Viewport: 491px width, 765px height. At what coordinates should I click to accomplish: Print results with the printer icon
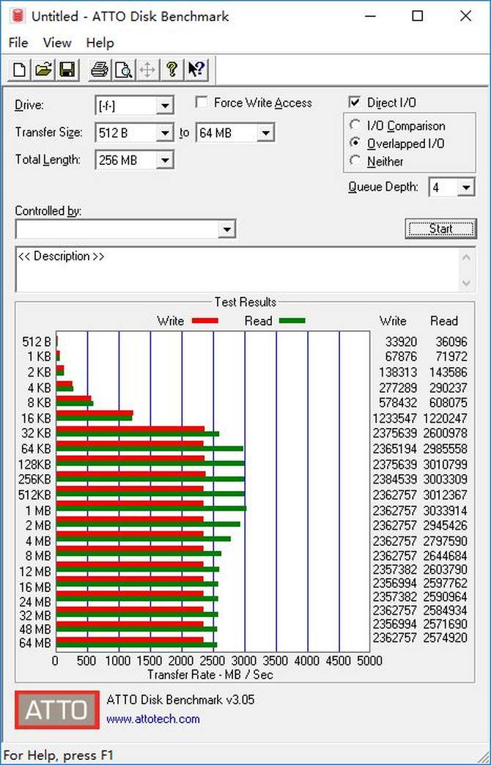point(100,70)
